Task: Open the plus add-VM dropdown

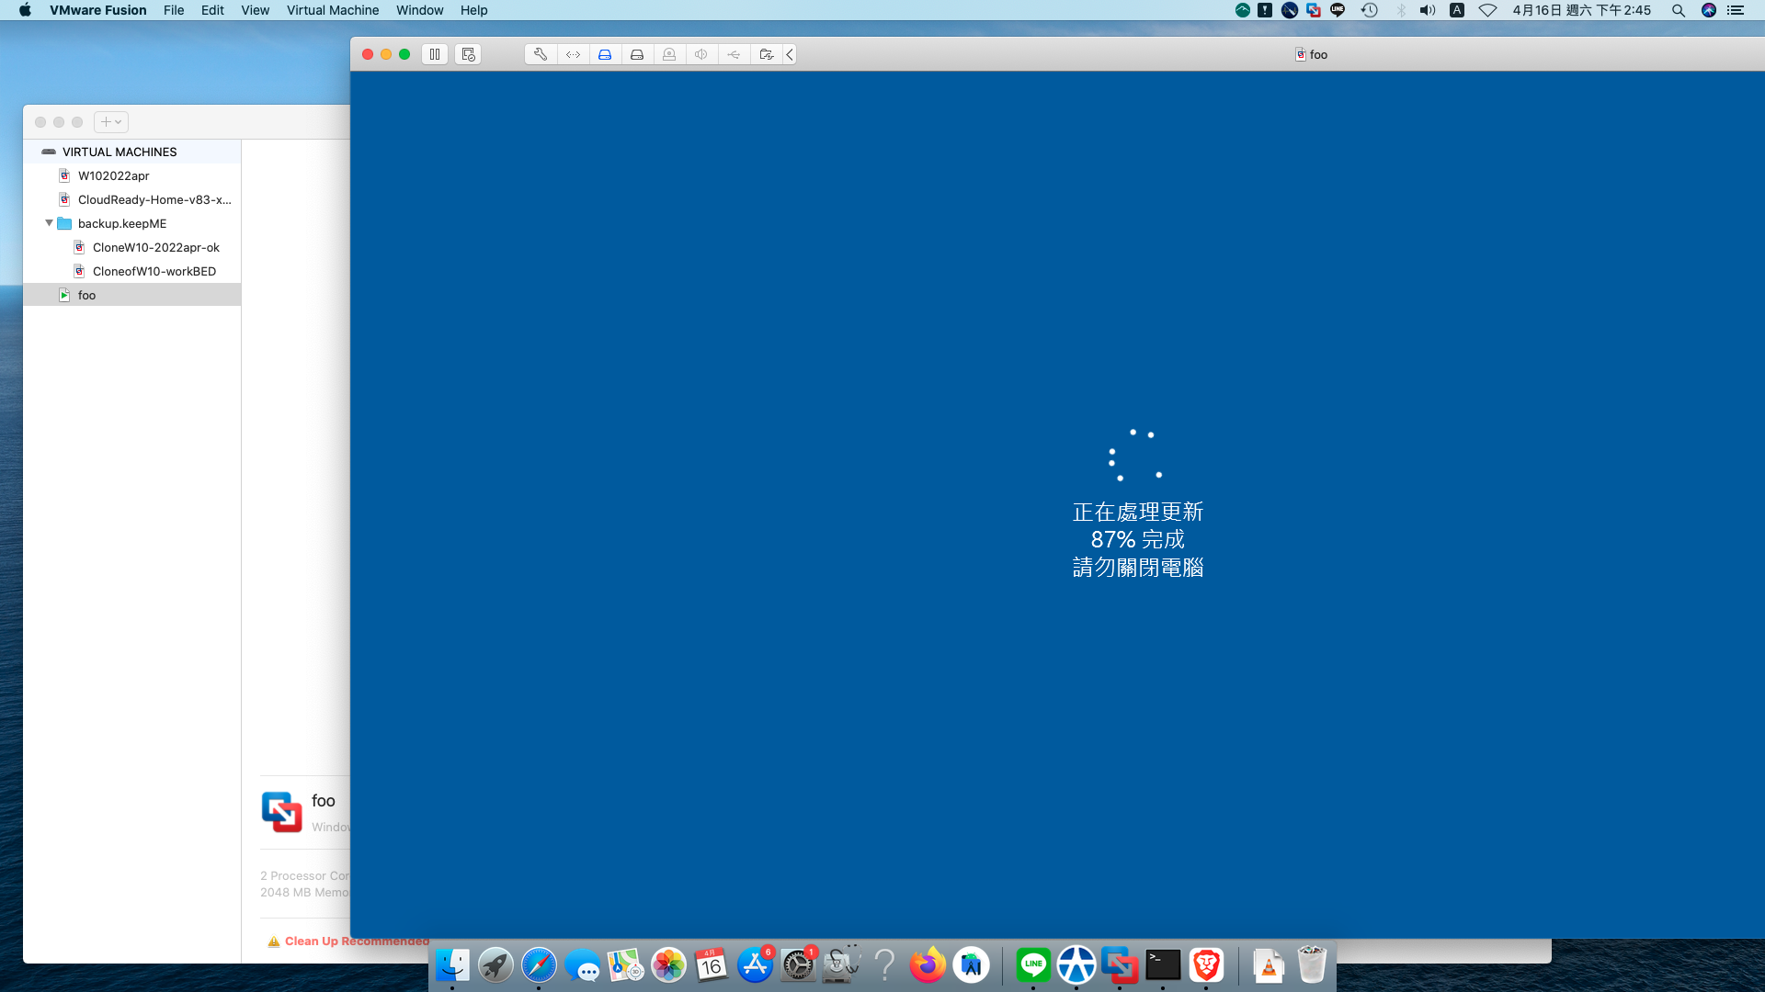Action: click(x=111, y=121)
